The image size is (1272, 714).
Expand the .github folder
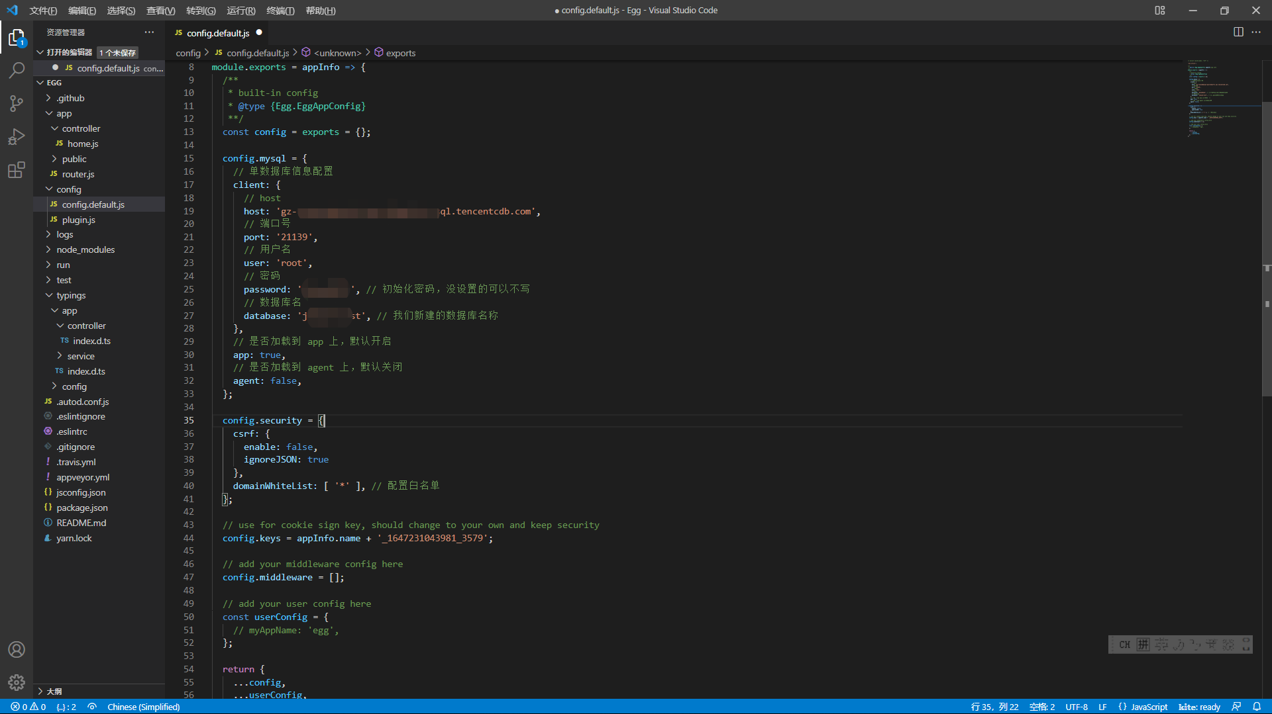click(x=48, y=98)
